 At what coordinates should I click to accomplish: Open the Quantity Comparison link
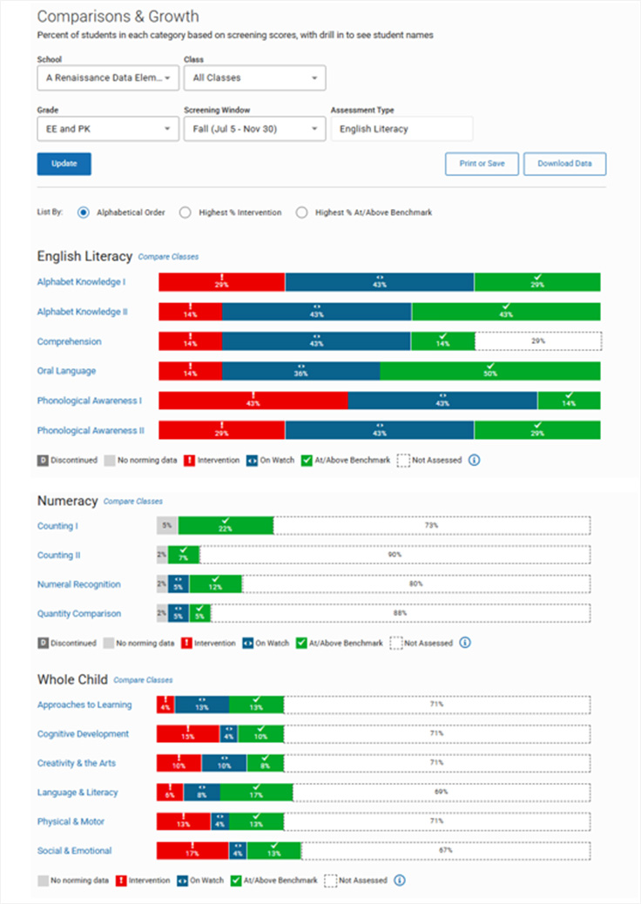coord(79,614)
